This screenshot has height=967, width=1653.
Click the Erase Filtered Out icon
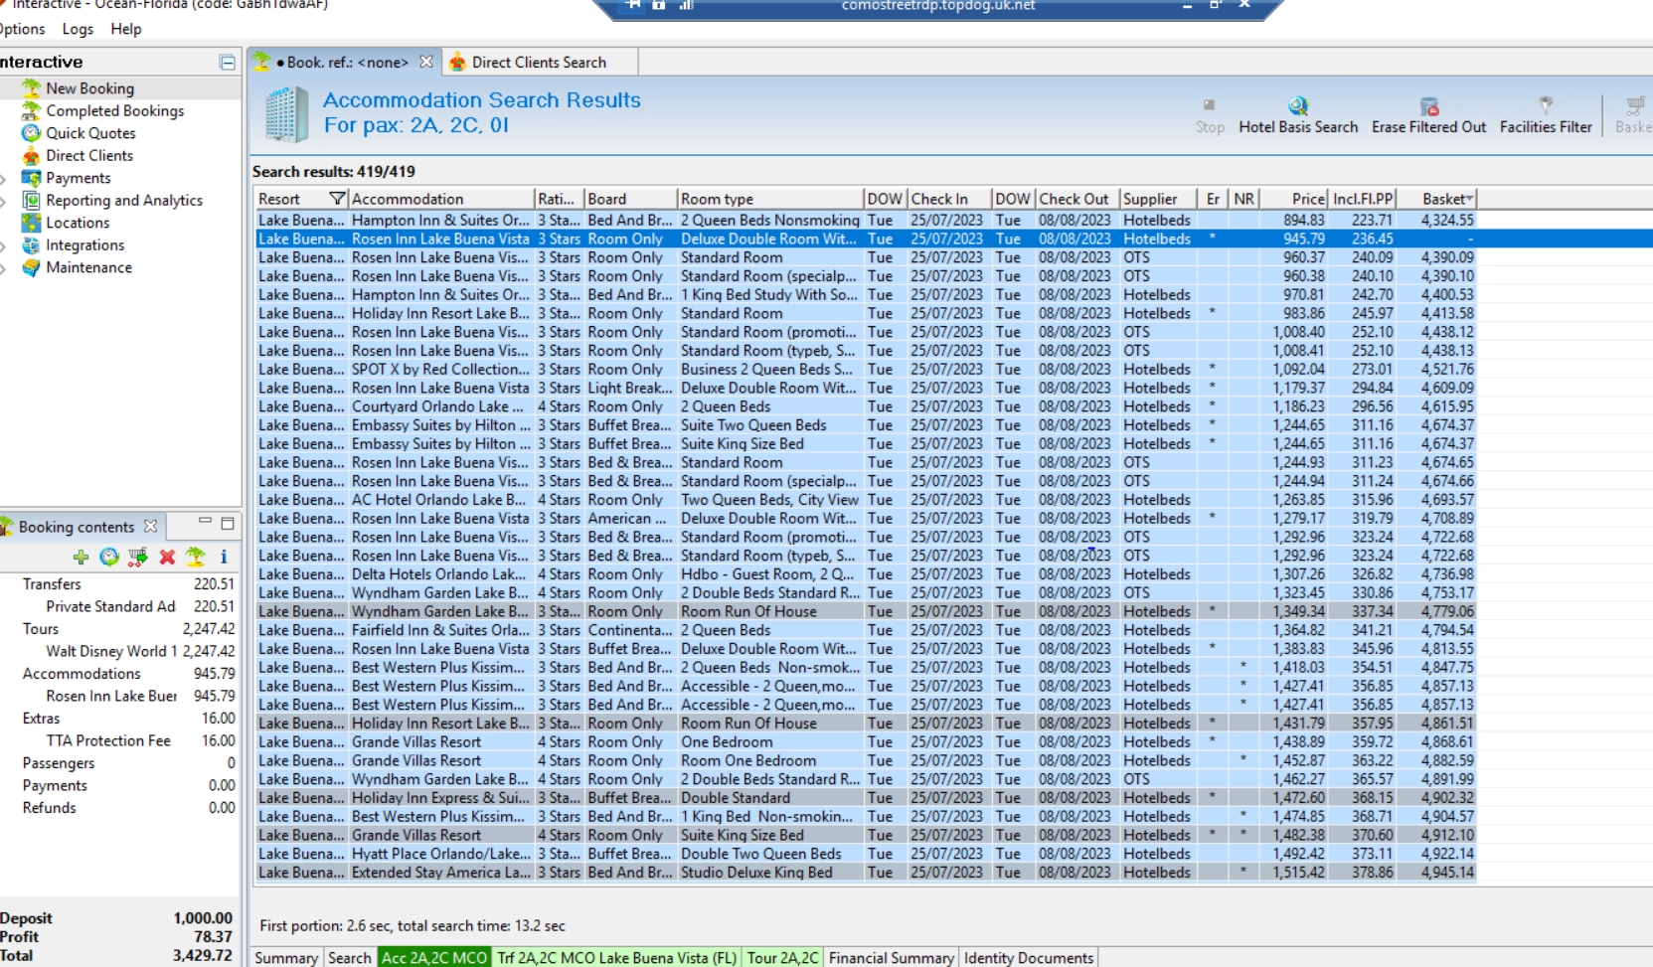pyautogui.click(x=1429, y=105)
